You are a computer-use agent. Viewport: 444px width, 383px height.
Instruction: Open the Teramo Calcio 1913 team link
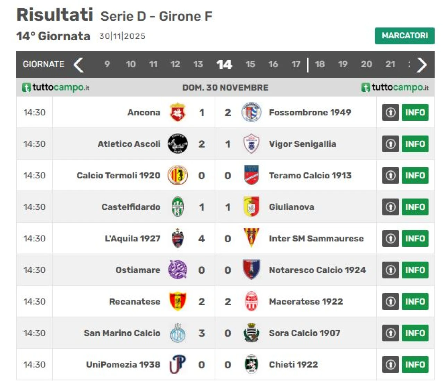(310, 175)
